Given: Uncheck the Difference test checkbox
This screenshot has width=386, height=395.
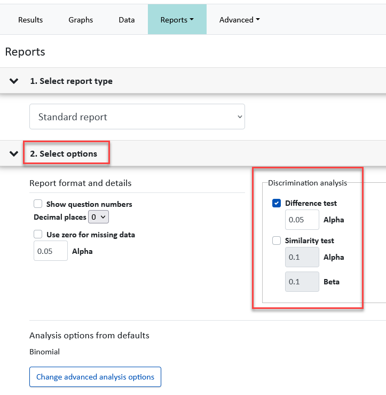Looking at the screenshot, I should 277,203.
